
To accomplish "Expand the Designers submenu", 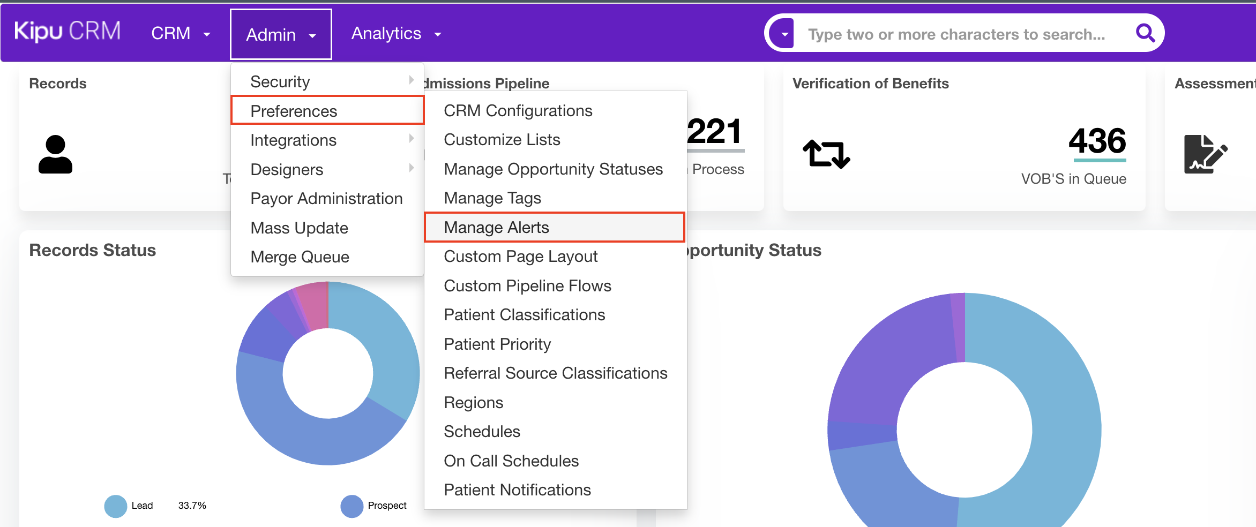I will pos(327,170).
